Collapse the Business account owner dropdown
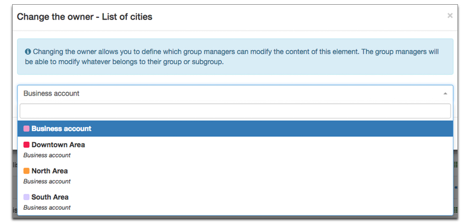Viewport: 468px width, 224px height. tap(235, 94)
